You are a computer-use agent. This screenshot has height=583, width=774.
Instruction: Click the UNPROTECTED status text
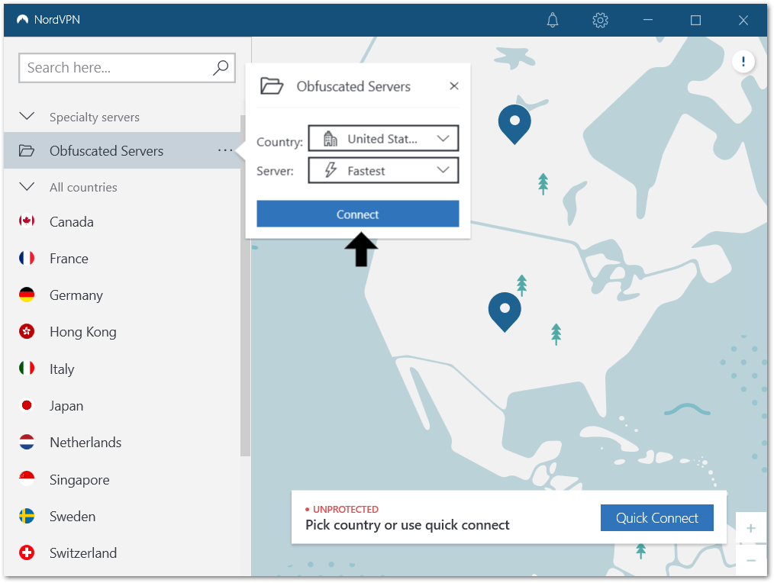[346, 509]
